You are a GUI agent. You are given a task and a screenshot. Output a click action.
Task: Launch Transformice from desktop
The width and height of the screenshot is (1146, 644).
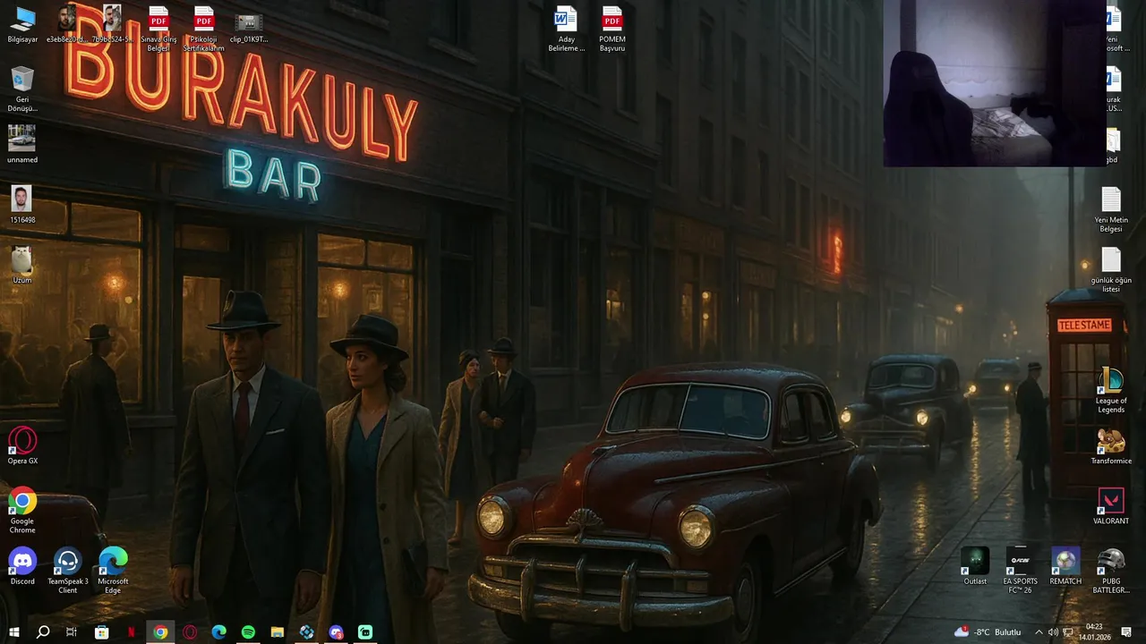pyautogui.click(x=1111, y=445)
